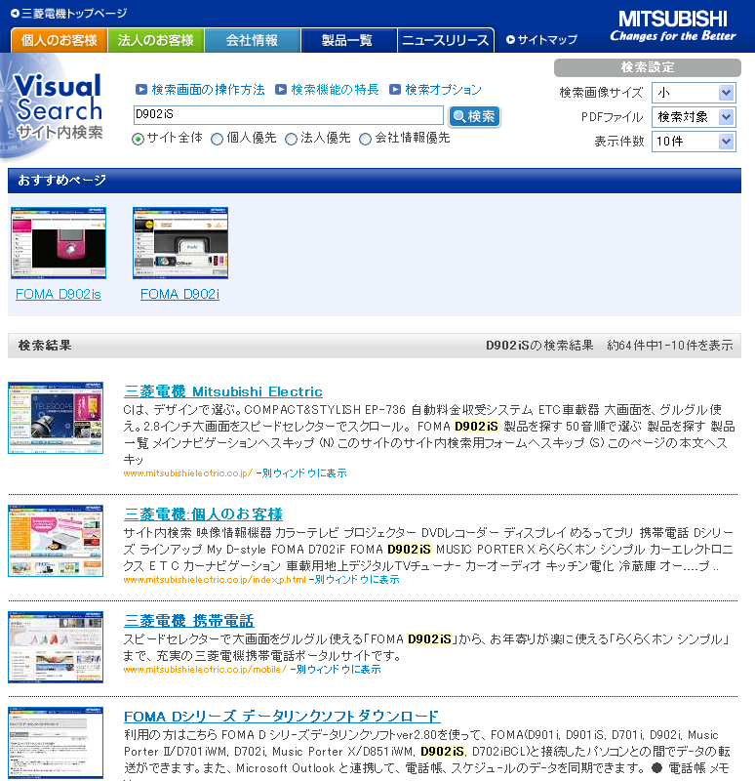Open 表示件数 dropdown

(694, 142)
